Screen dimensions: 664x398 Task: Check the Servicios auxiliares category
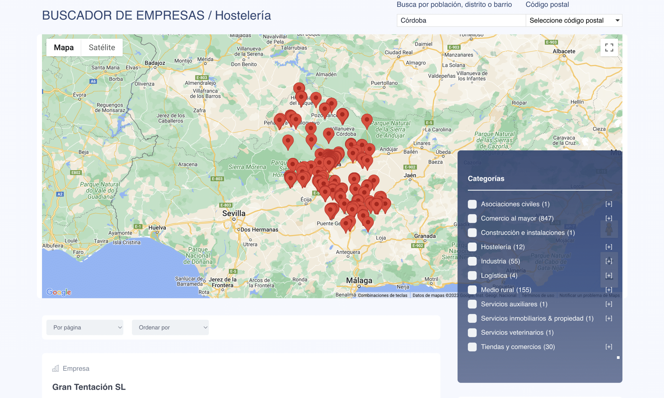click(472, 304)
